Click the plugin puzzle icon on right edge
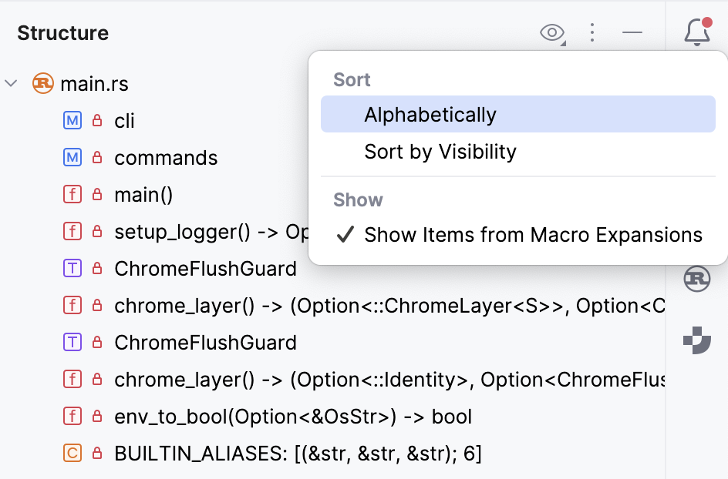 [696, 341]
